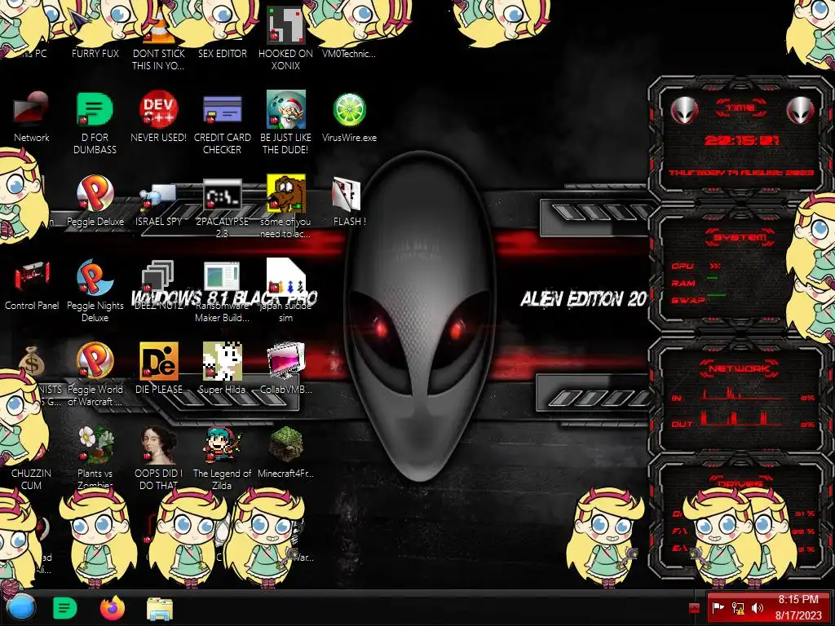Launch VirusWire.exe lime icon
The height and width of the screenshot is (626, 835).
click(349, 110)
